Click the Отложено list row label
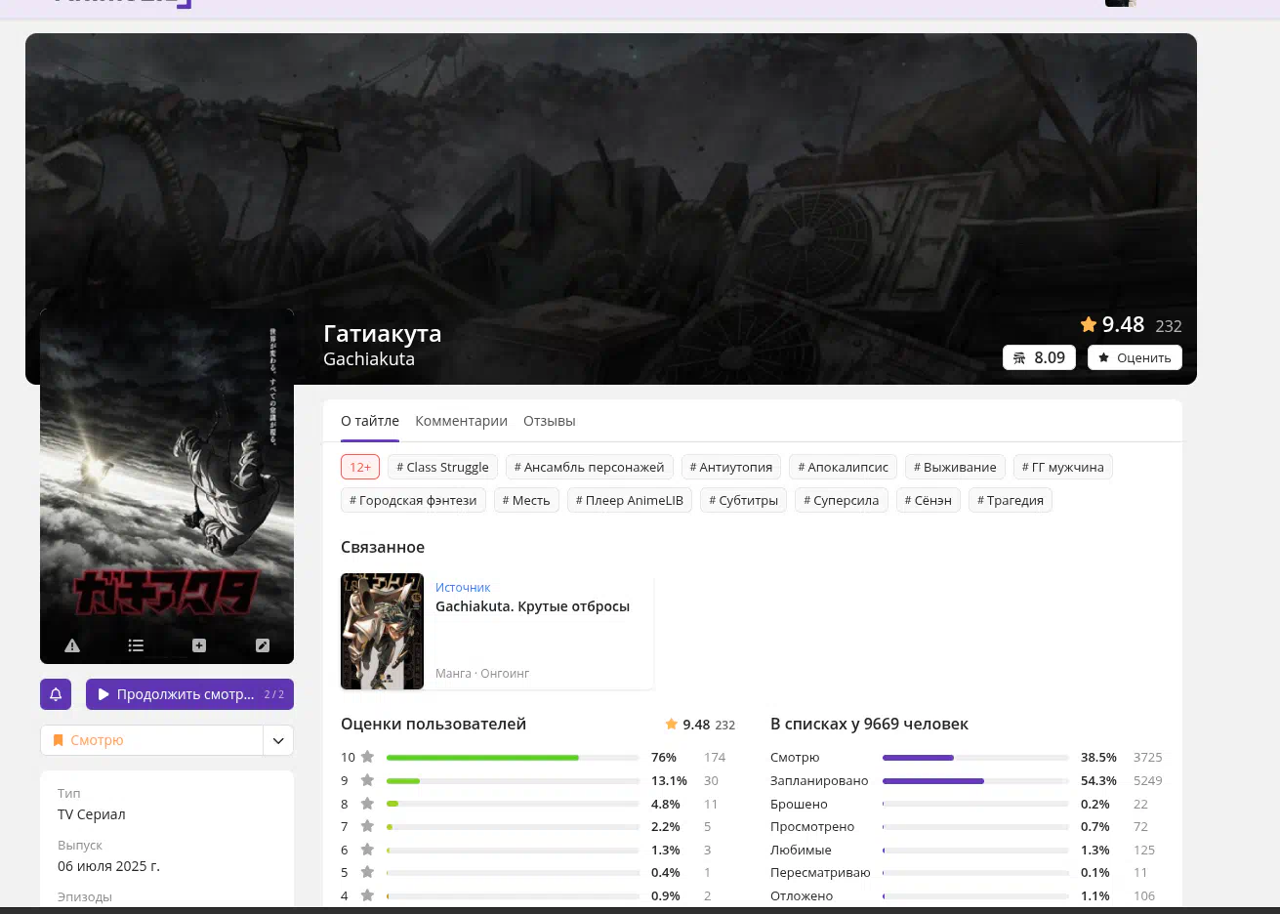The height and width of the screenshot is (914, 1280). tap(802, 895)
